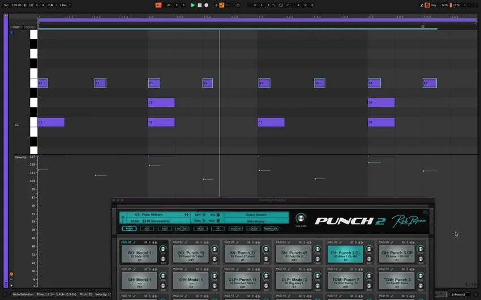Viewport: 481px width, 300px height.
Task: Switch to the PATTERN tab in Punch 2
Action: tap(182, 229)
